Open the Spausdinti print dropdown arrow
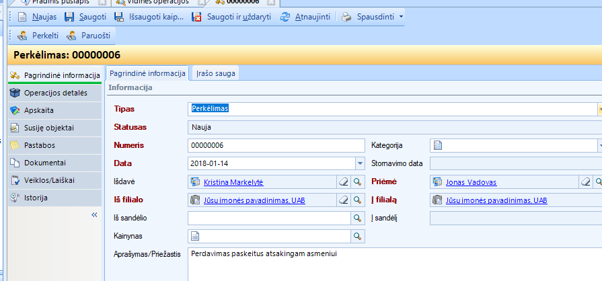The width and height of the screenshot is (602, 281). (402, 17)
